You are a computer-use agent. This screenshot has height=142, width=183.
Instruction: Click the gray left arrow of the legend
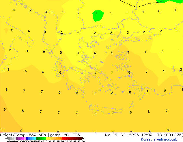tap(7, 139)
